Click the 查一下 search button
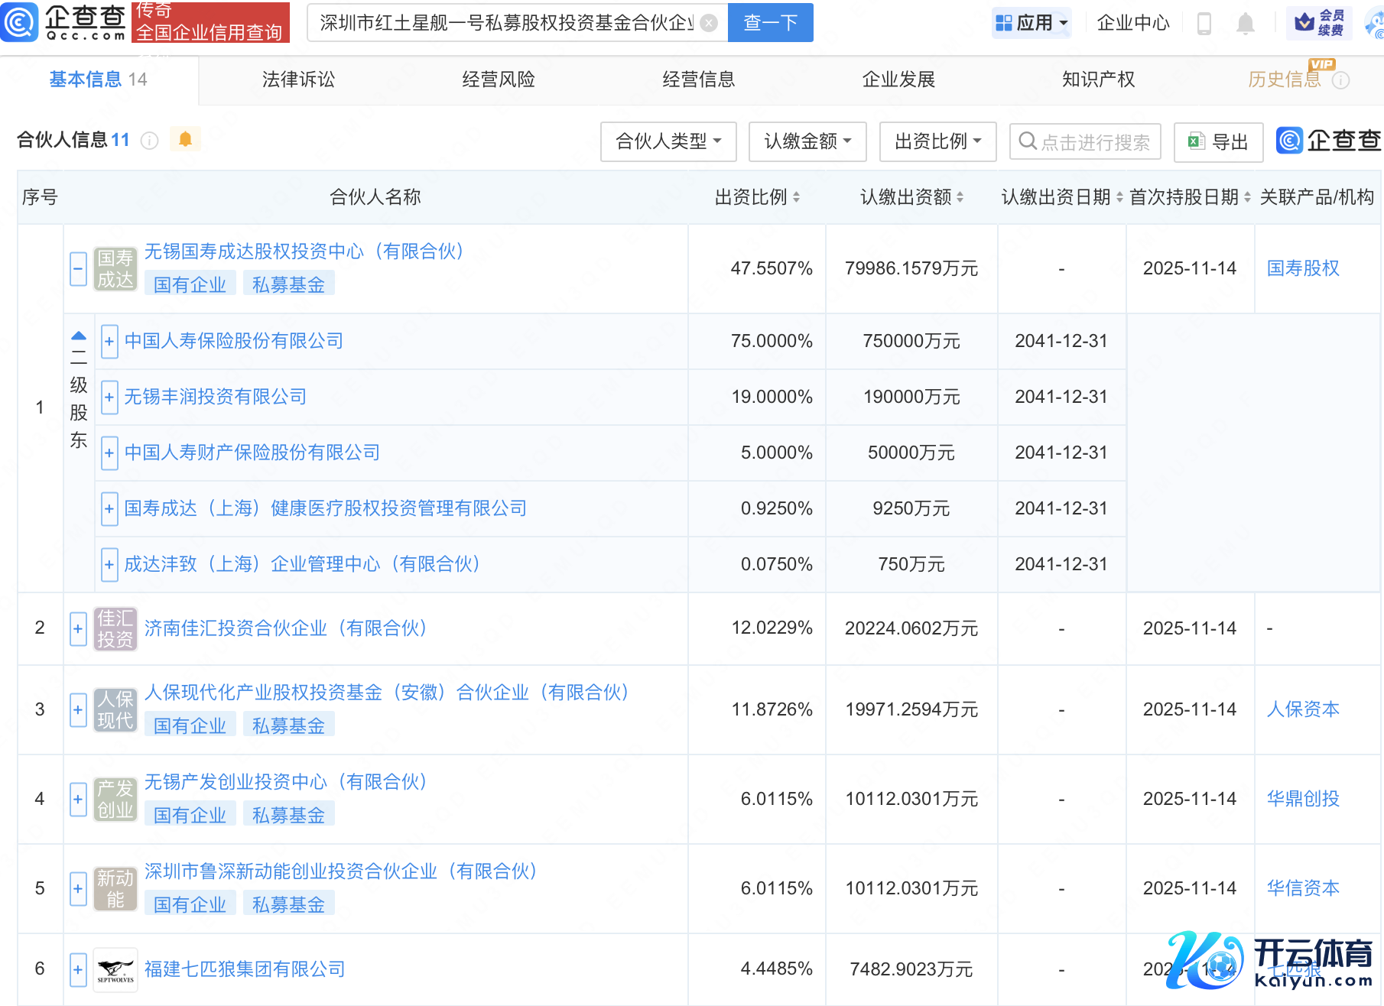This screenshot has height=1006, width=1384. [770, 23]
